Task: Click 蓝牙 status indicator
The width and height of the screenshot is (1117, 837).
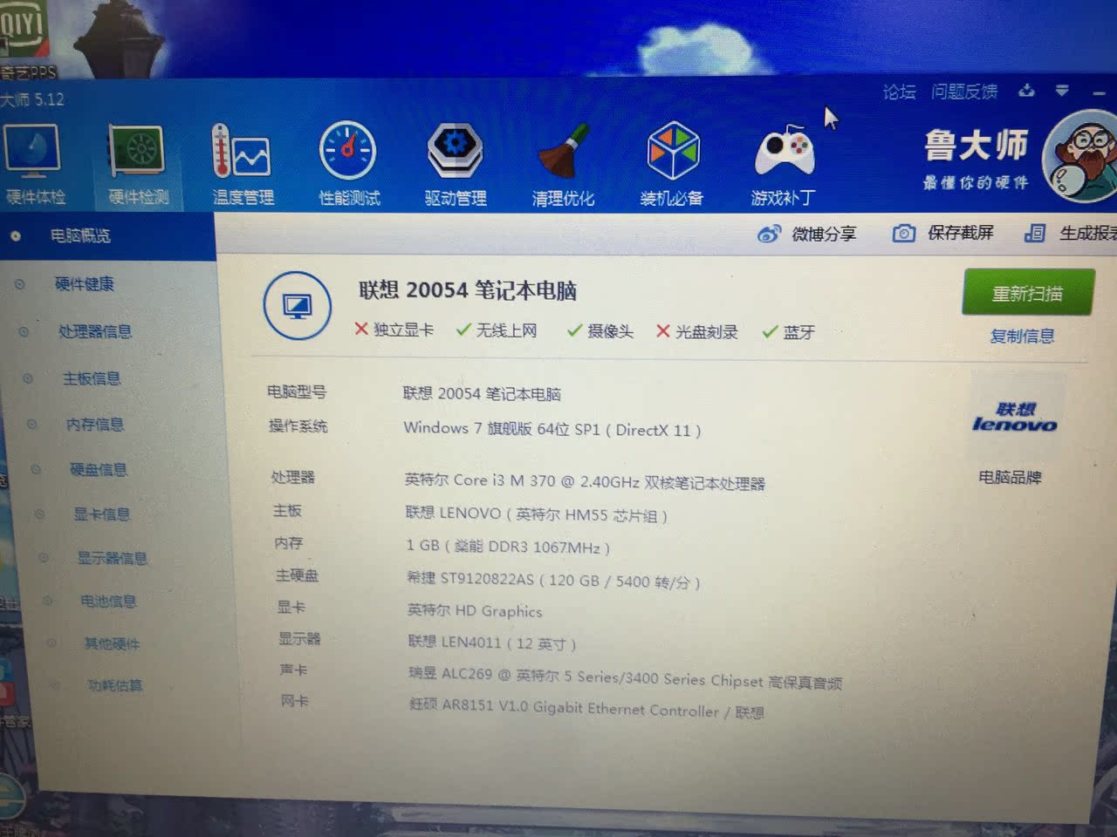Action: click(x=789, y=332)
